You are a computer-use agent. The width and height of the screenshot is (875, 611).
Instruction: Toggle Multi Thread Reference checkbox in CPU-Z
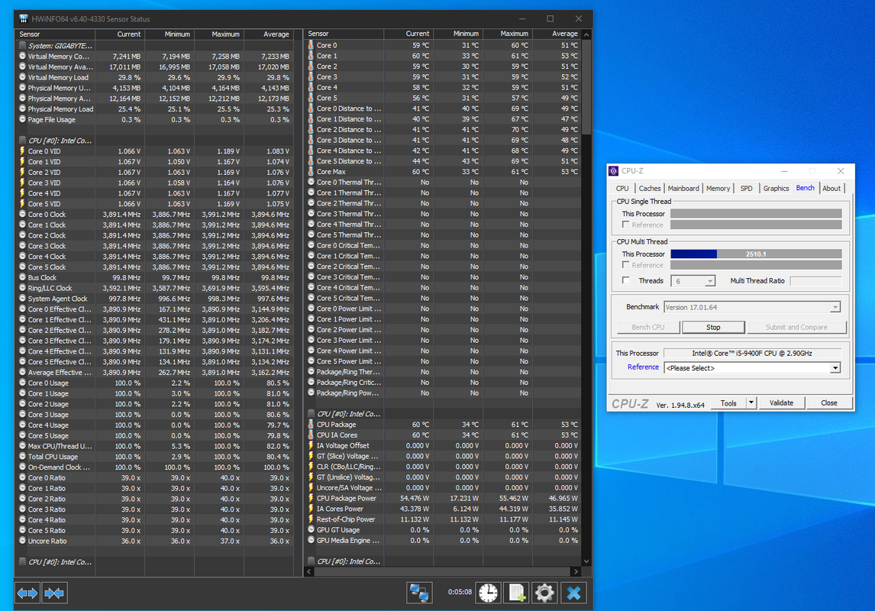coord(625,265)
